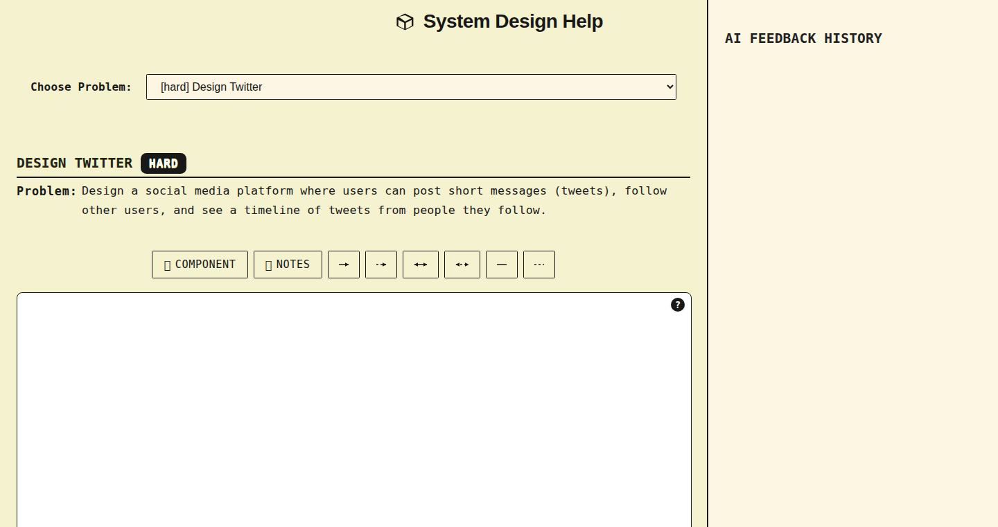Select the solid double-headed arrow connector

click(x=421, y=265)
